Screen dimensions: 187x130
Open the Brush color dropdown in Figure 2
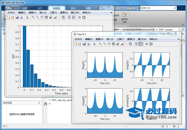[126, 44]
